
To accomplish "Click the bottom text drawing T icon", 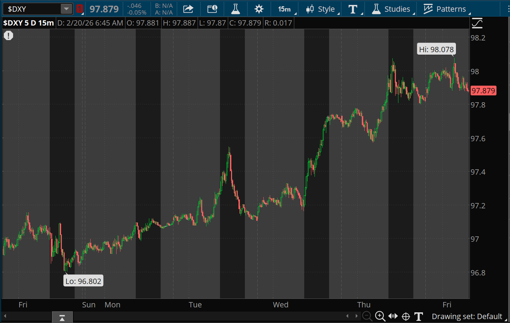I will point(419,316).
